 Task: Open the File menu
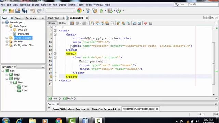click(x=3, y=5)
